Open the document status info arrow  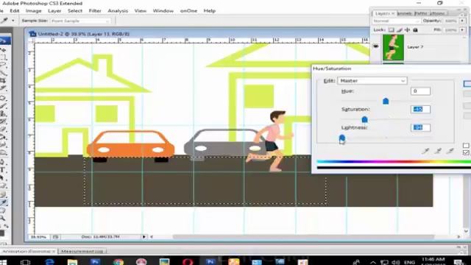(x=144, y=237)
